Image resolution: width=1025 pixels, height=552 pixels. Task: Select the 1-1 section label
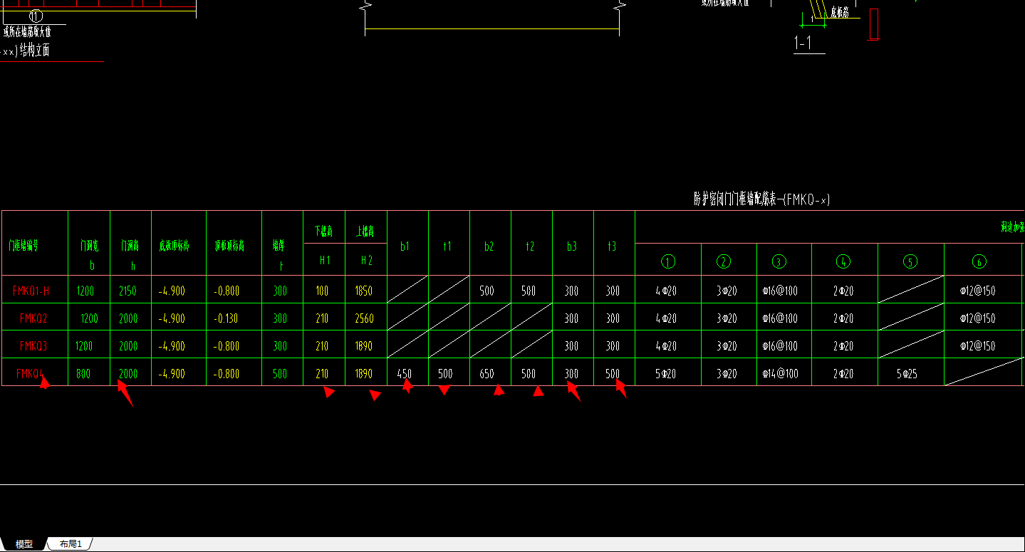pos(803,43)
